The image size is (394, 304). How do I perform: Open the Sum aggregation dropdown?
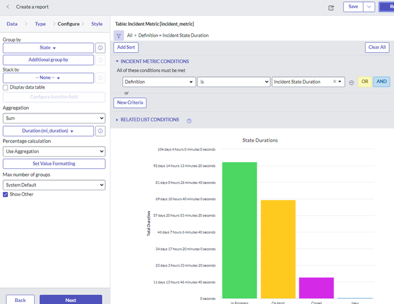[54, 118]
